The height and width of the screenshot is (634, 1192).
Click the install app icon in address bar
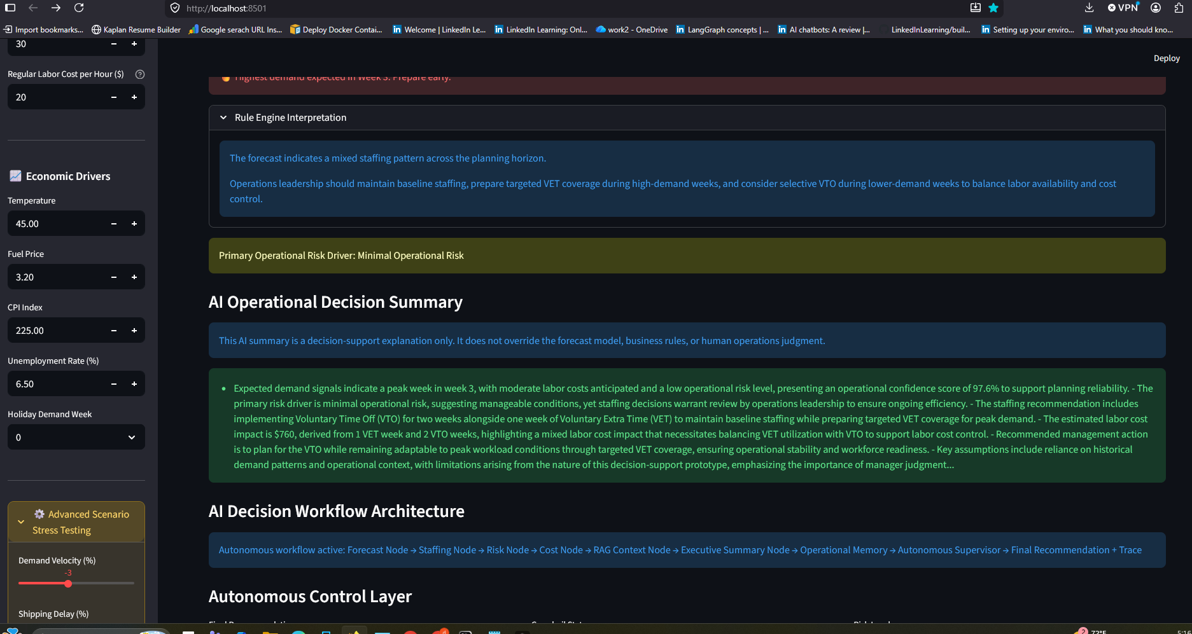click(975, 8)
